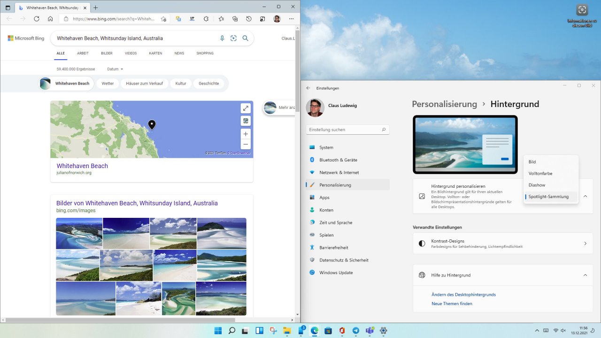Click the Einstellung suchen field
Screen dimensions: 601x338
347,130
